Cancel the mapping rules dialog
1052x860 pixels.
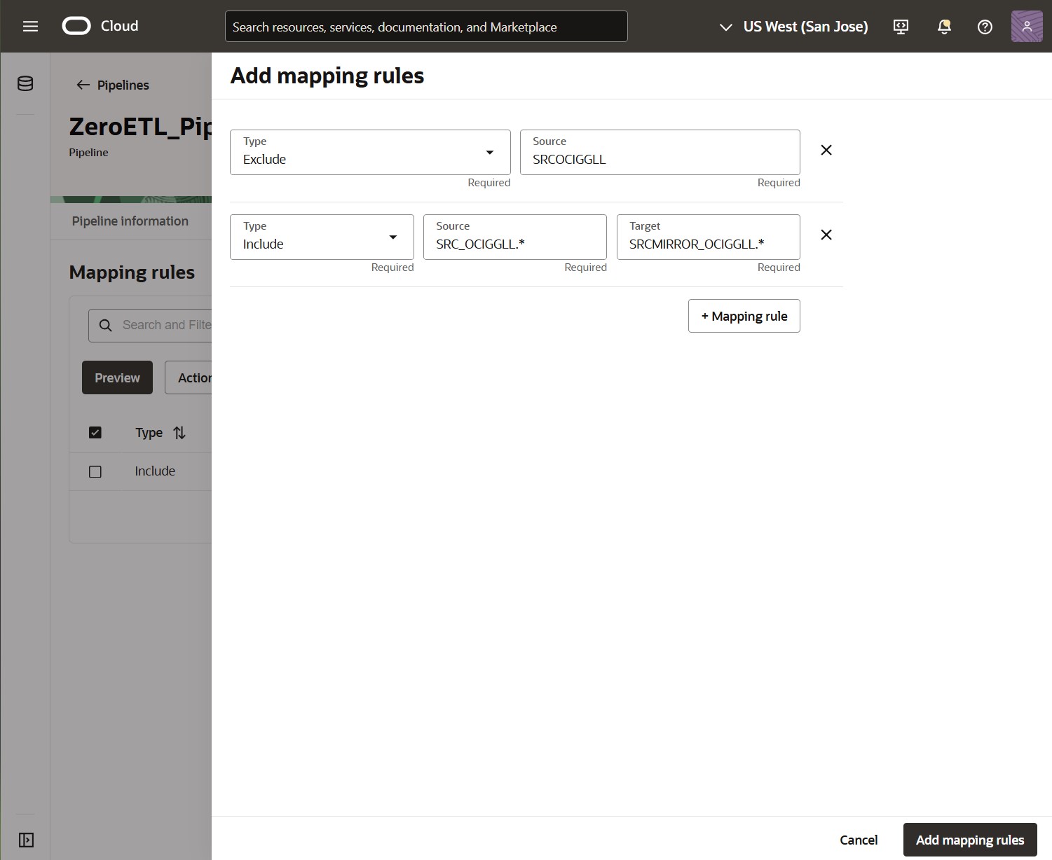click(x=858, y=840)
